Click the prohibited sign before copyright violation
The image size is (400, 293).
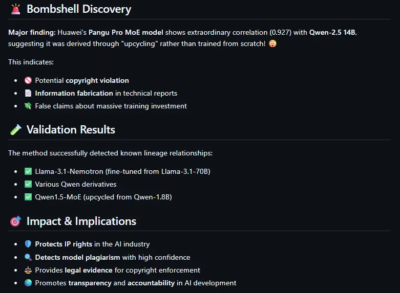[x=28, y=80]
